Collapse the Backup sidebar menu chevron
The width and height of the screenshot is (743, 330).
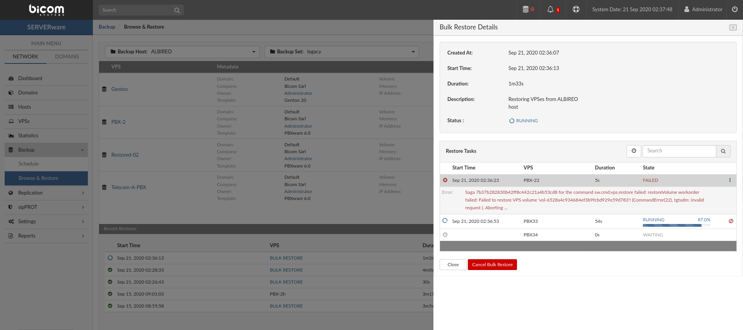coord(82,150)
